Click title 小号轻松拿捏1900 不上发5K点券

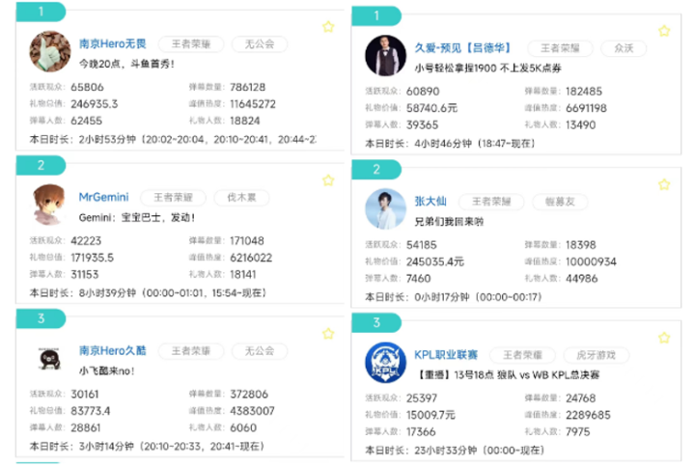point(487,69)
